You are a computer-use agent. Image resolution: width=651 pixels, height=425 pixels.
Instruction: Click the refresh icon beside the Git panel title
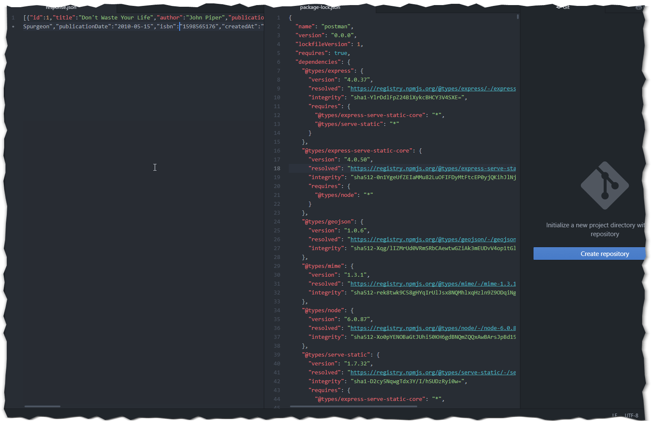coord(558,7)
